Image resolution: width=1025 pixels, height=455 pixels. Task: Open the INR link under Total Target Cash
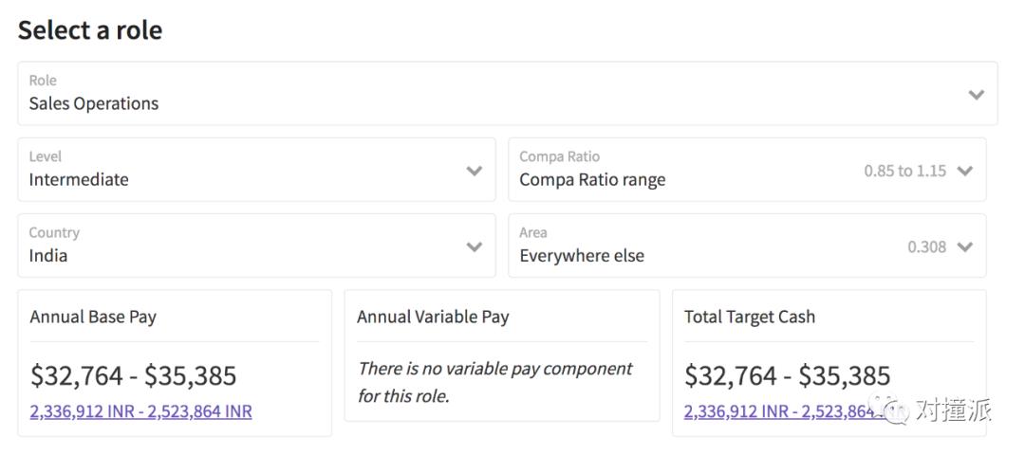tap(778, 411)
